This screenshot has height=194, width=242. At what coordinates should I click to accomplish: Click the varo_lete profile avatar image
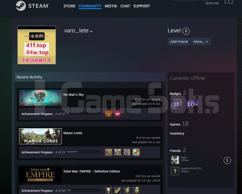36,45
